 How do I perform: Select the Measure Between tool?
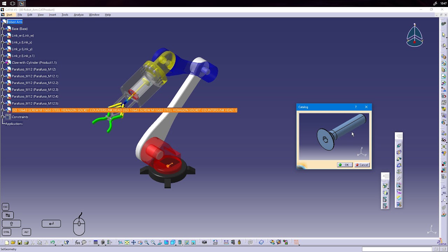click(x=226, y=242)
